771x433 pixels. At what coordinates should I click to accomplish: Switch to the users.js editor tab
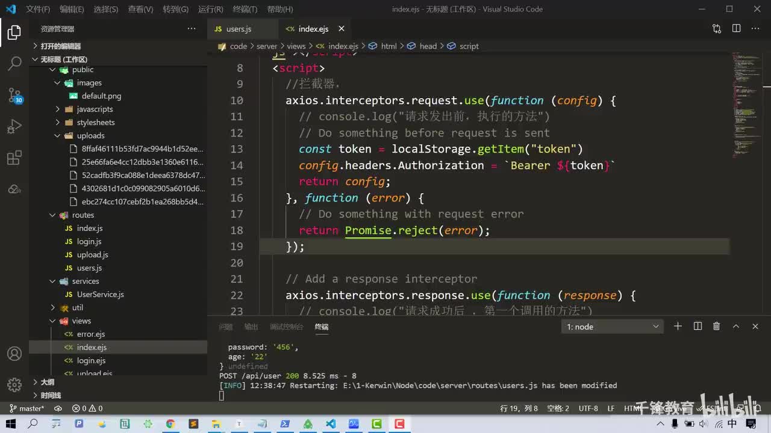coord(239,29)
